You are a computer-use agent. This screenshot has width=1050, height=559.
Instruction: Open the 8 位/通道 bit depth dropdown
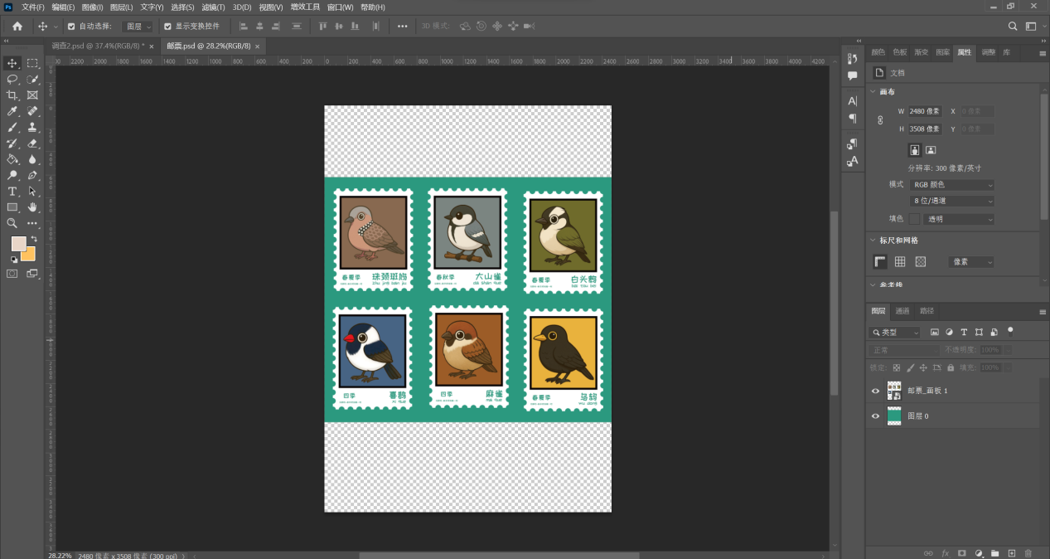point(951,201)
